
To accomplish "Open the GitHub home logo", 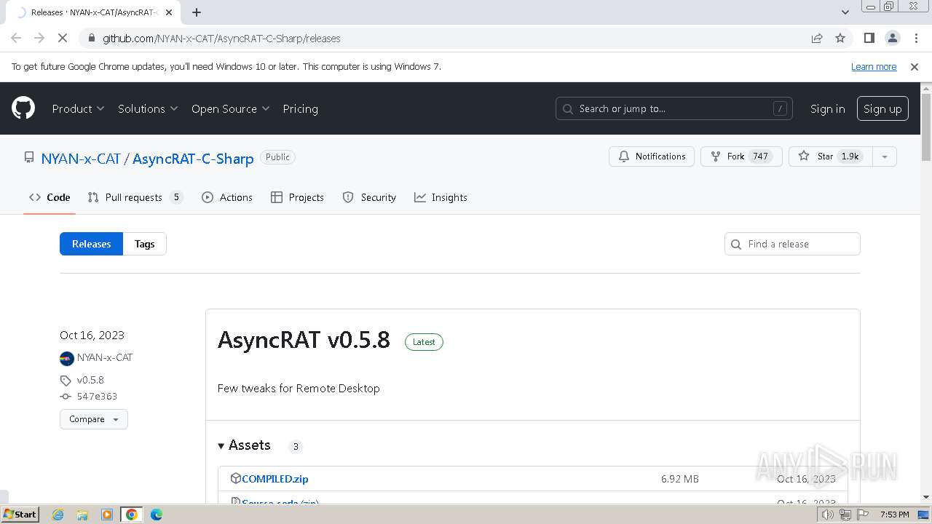I will 23,108.
